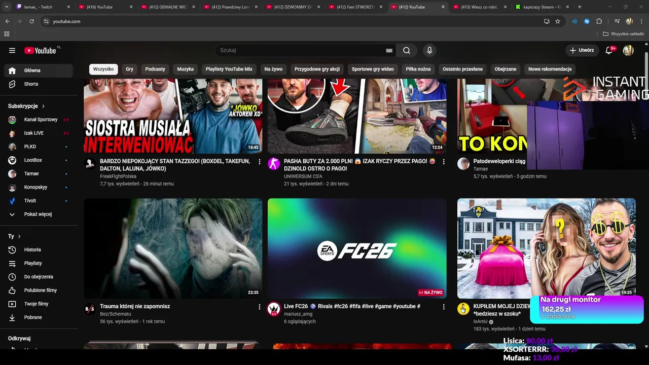Image resolution: width=649 pixels, height=365 pixels.
Task: Open the tab search dropdown arrow
Action: coord(7,7)
